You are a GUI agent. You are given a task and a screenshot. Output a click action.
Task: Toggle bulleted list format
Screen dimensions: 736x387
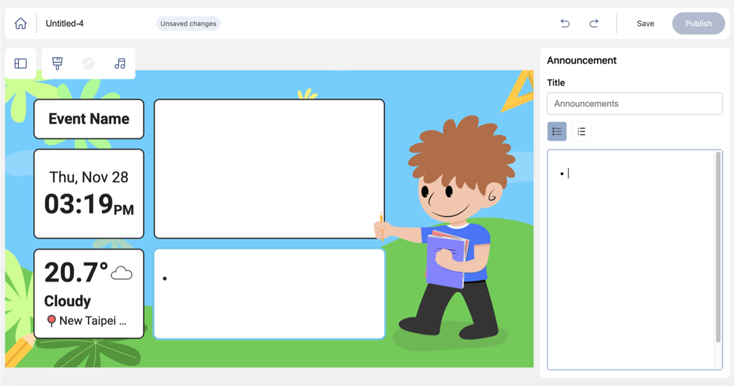557,132
